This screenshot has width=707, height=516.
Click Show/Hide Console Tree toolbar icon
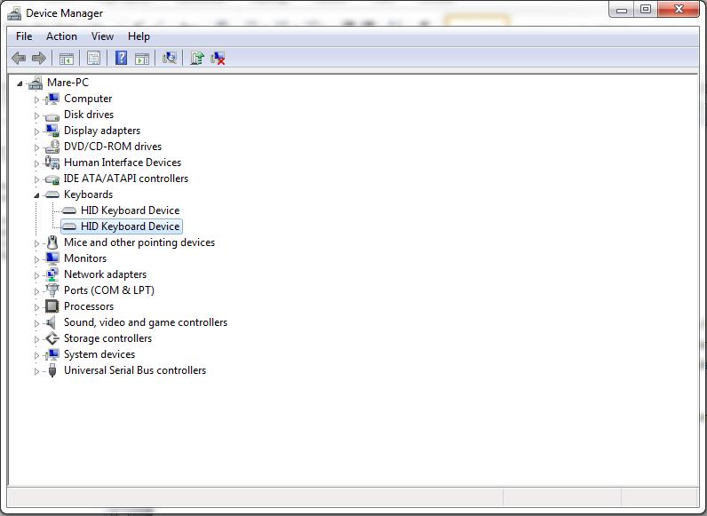(66, 59)
